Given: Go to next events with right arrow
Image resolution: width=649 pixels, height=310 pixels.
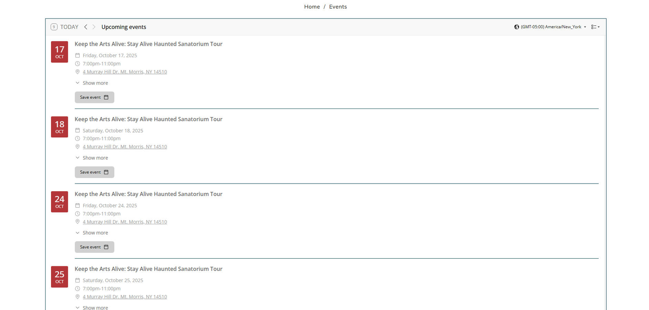Looking at the screenshot, I should (x=94, y=27).
